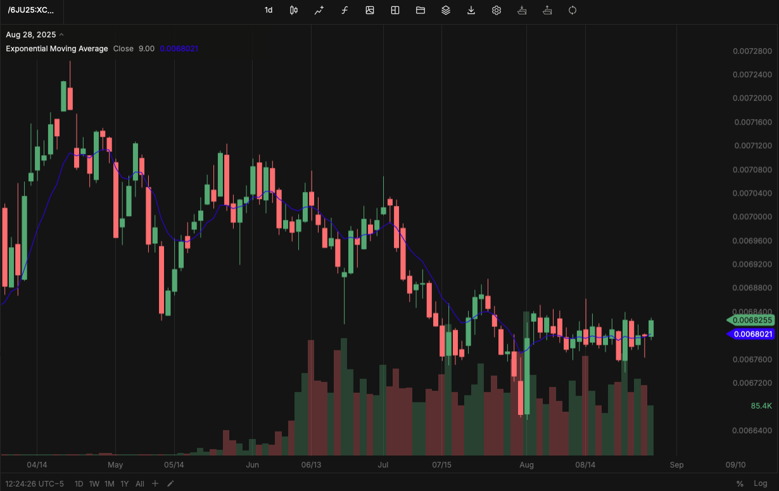Open the indicator templates icon
The image size is (779, 491).
point(445,10)
